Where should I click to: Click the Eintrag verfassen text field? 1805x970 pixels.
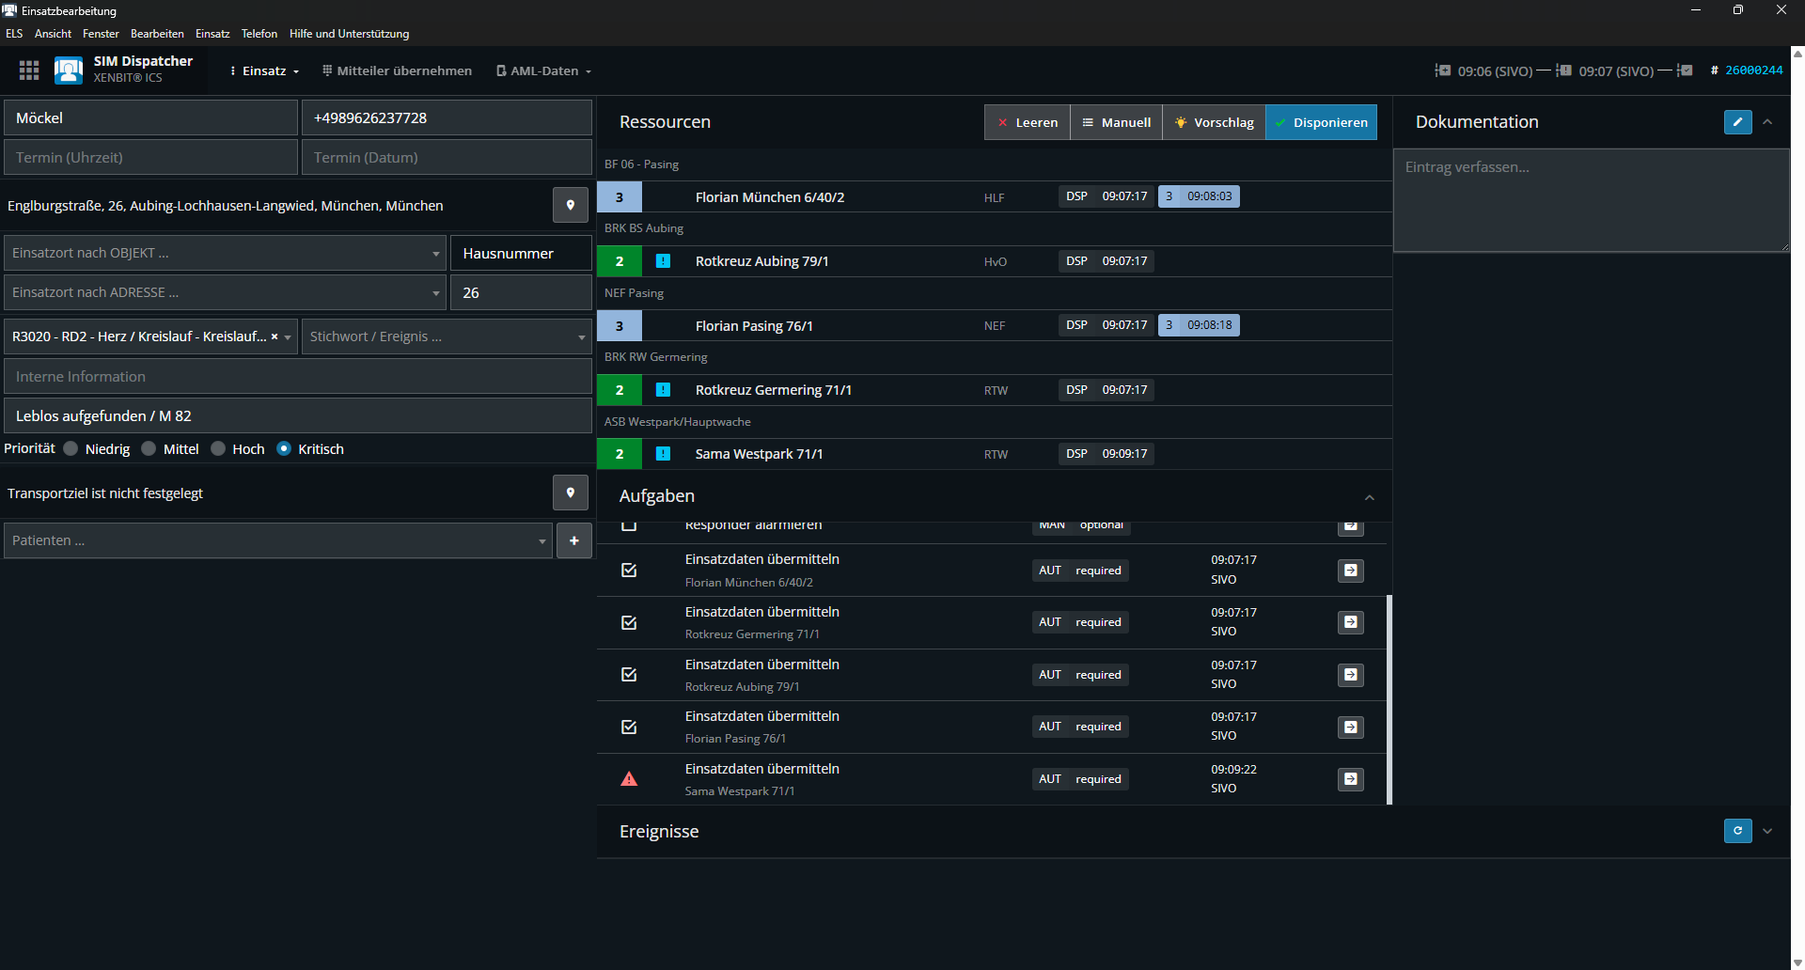[x=1591, y=199]
